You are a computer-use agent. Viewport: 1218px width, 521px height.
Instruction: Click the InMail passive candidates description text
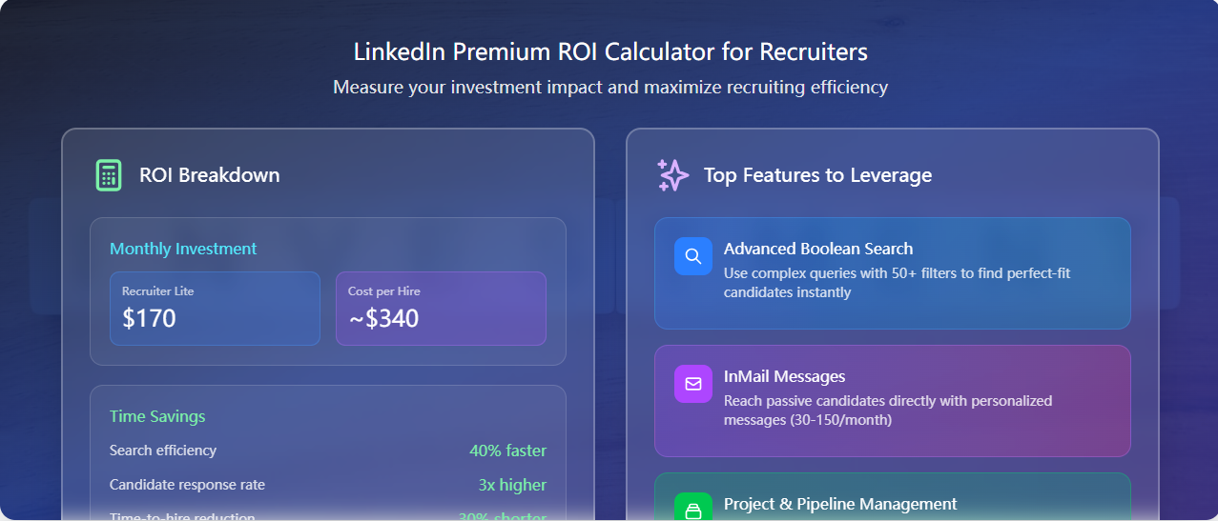pyautogui.click(x=887, y=410)
